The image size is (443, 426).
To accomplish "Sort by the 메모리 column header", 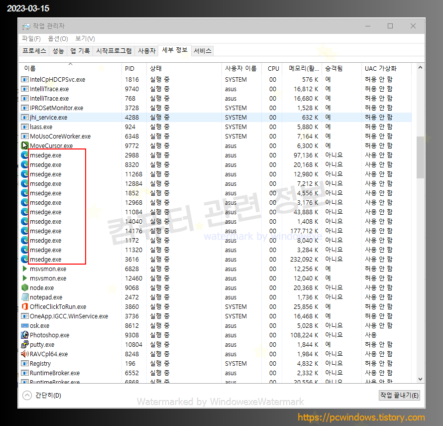I will tap(302, 68).
